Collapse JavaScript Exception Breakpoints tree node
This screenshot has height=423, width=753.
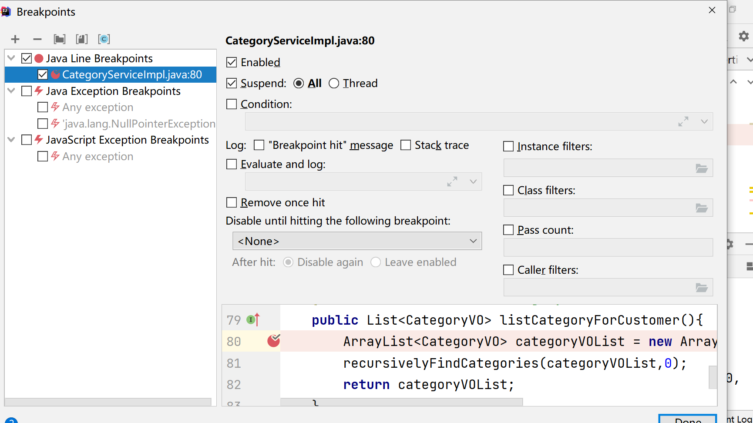[x=12, y=140]
